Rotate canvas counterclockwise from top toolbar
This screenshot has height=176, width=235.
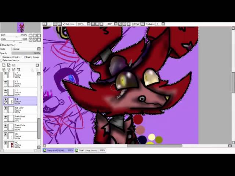120,24
